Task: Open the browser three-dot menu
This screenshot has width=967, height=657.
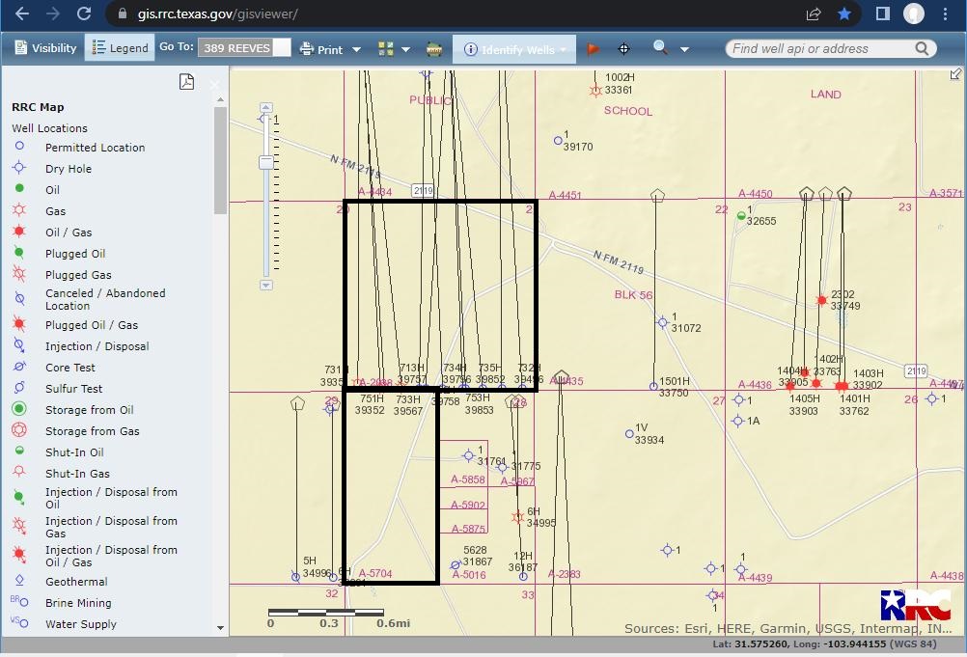Action: tap(945, 14)
